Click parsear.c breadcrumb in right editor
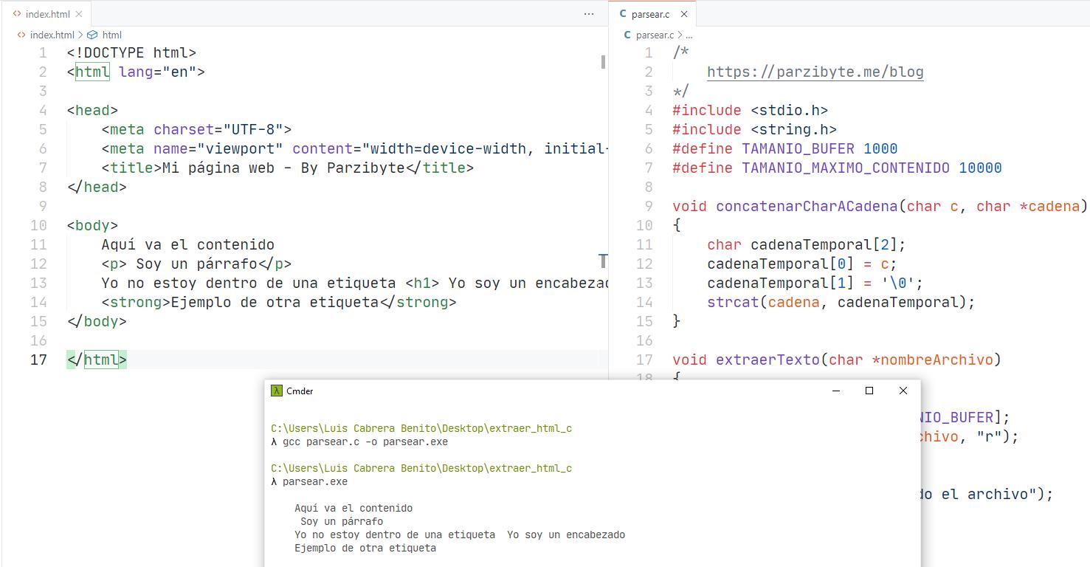Screen dimensions: 1090x567 point(654,35)
